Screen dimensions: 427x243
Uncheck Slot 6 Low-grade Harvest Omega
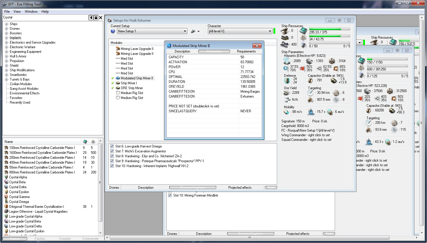coord(112,146)
